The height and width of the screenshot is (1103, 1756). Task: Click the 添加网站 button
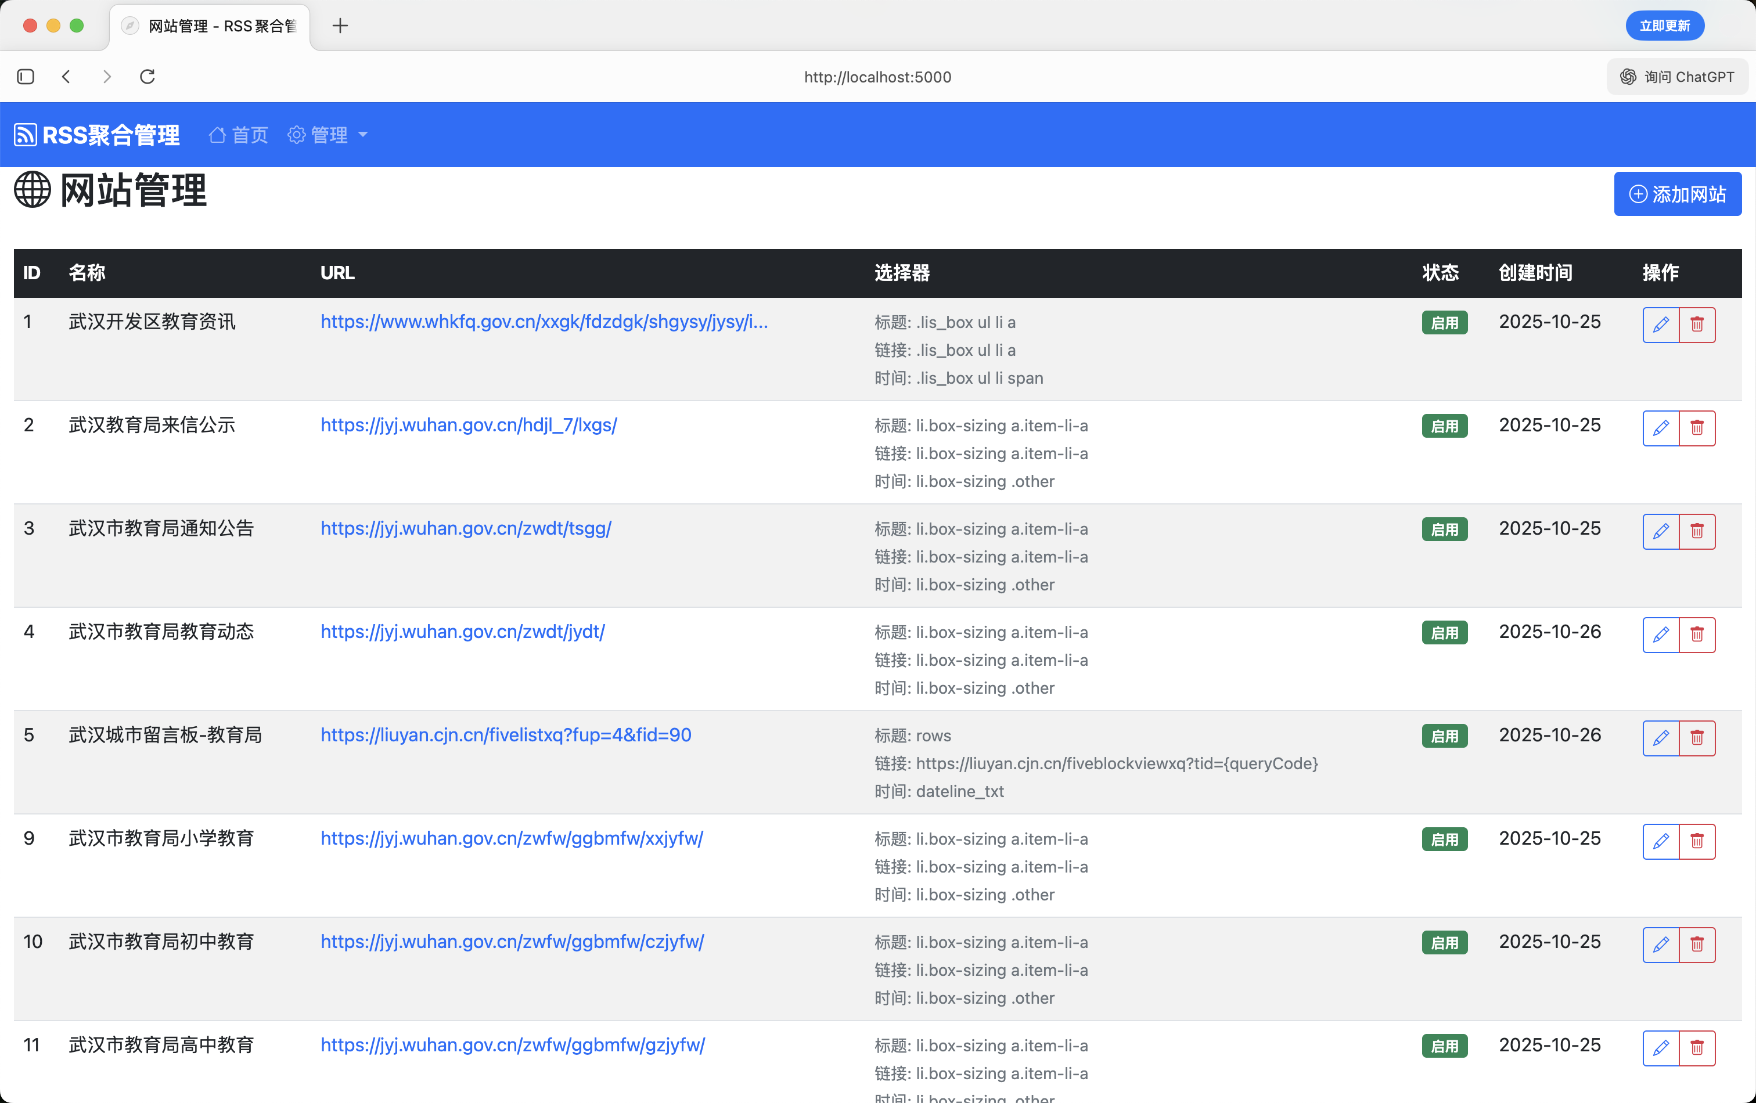(x=1677, y=194)
